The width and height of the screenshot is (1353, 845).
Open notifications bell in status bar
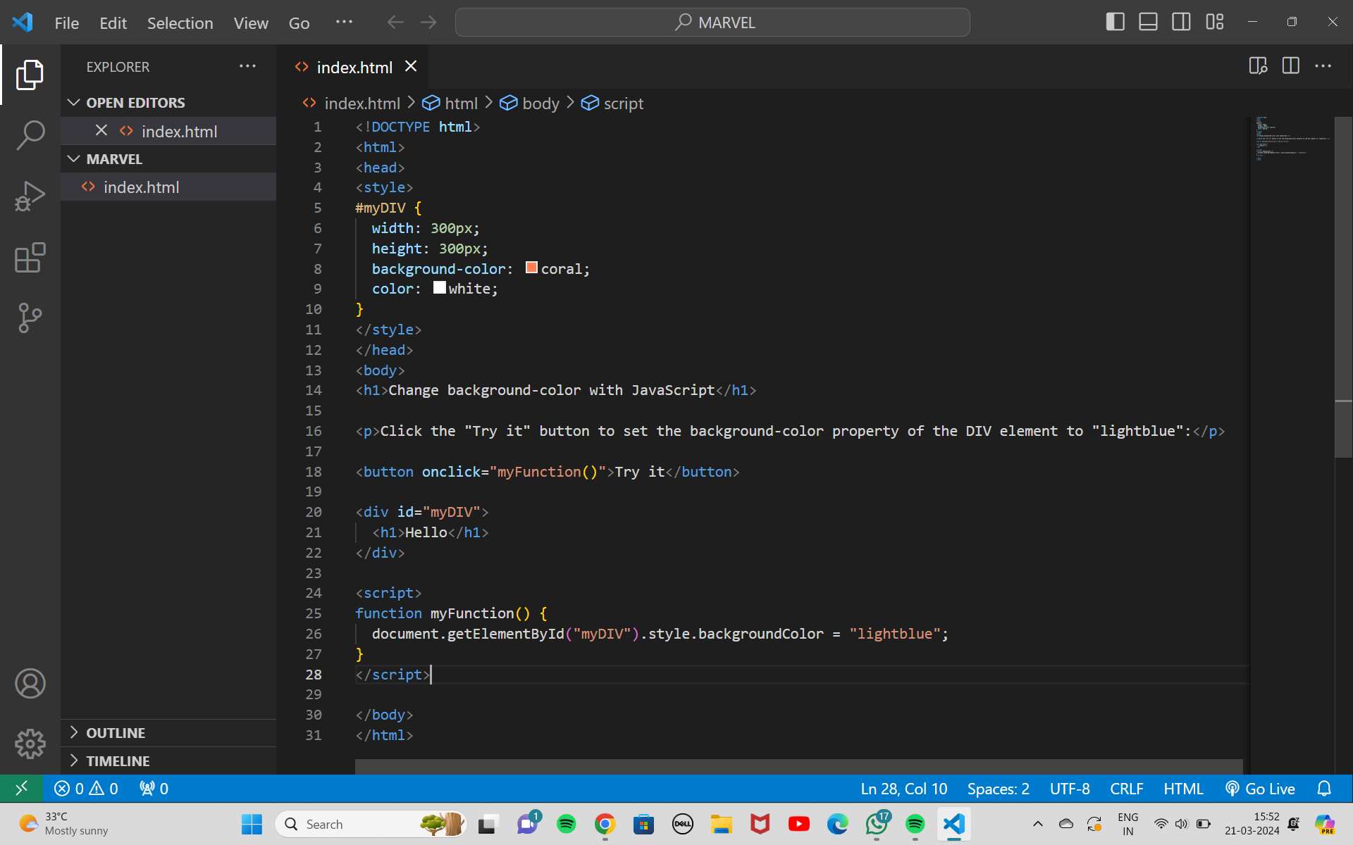point(1324,789)
